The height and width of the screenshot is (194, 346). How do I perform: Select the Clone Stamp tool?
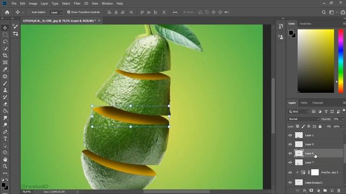click(x=5, y=90)
